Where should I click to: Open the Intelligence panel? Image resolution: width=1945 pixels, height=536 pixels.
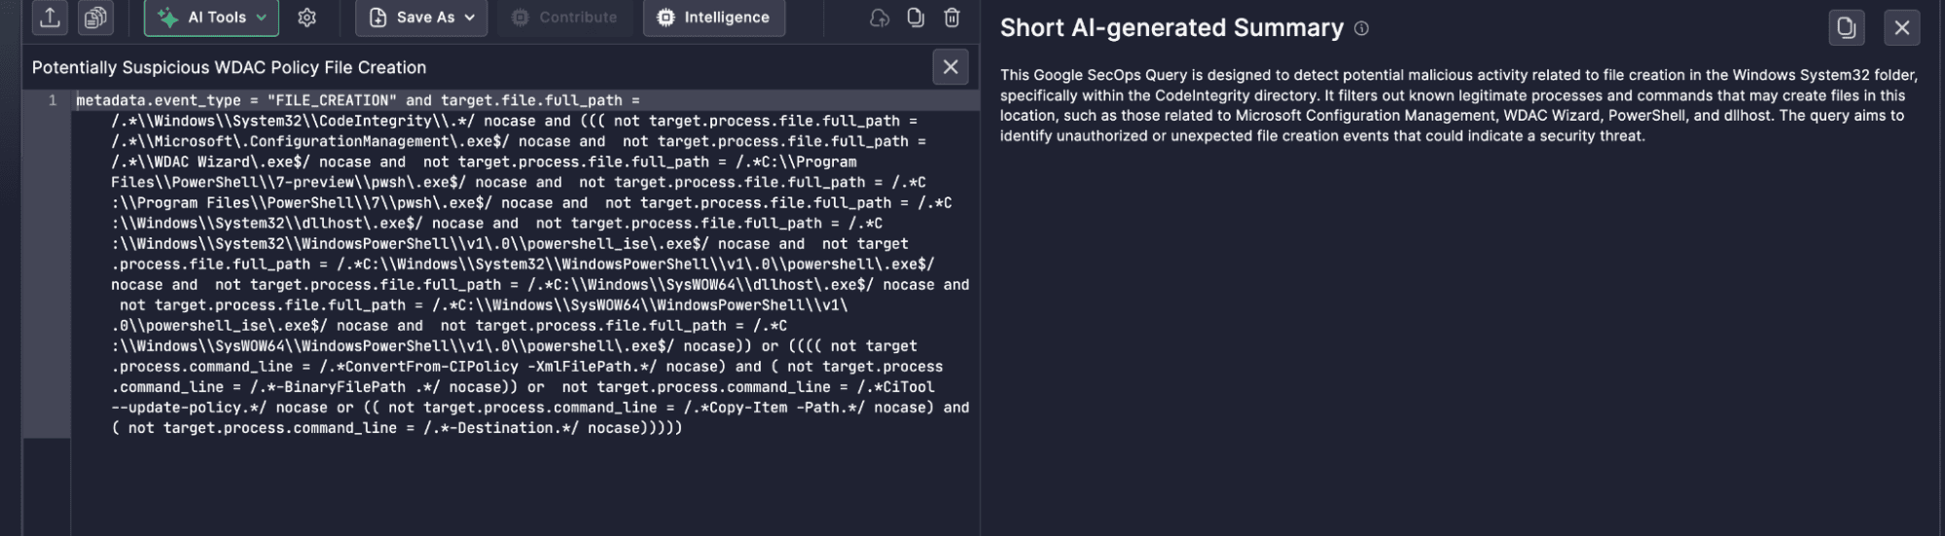(713, 18)
